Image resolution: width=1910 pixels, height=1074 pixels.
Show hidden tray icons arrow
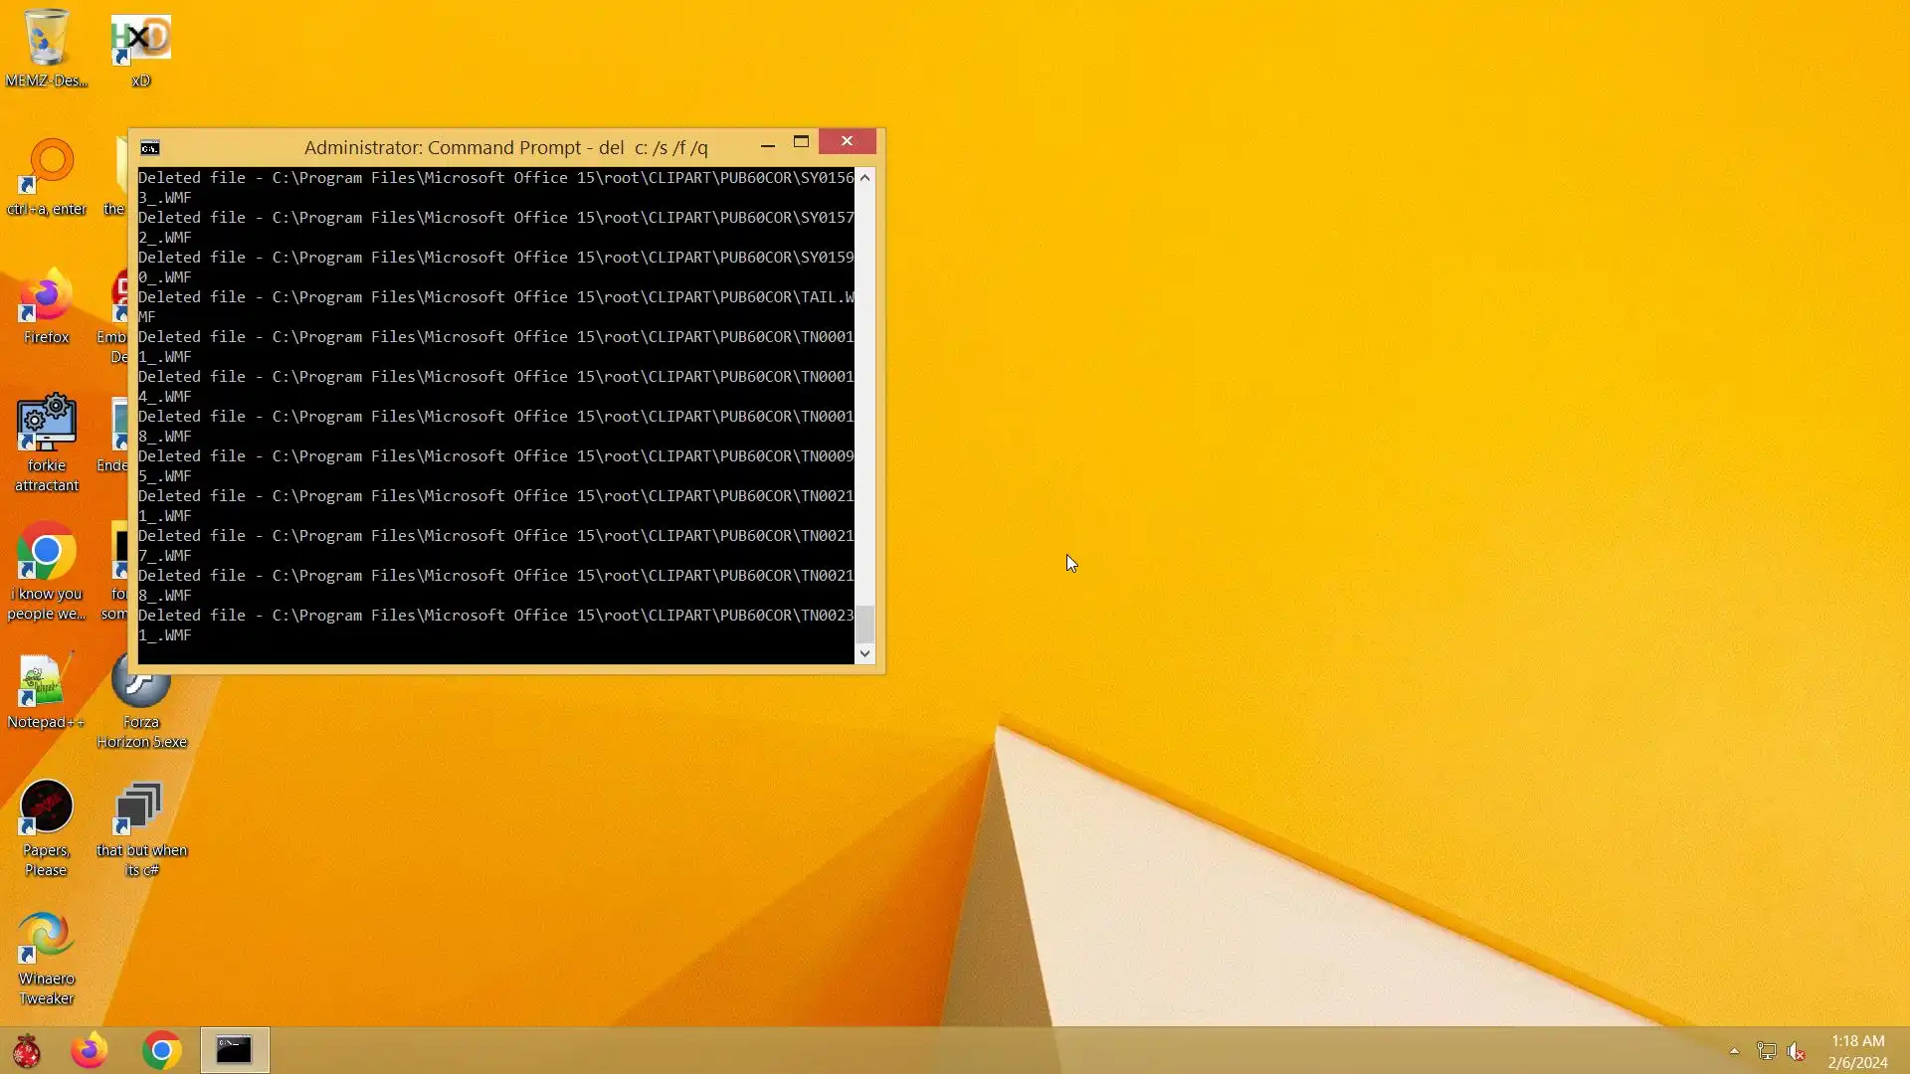coord(1734,1051)
